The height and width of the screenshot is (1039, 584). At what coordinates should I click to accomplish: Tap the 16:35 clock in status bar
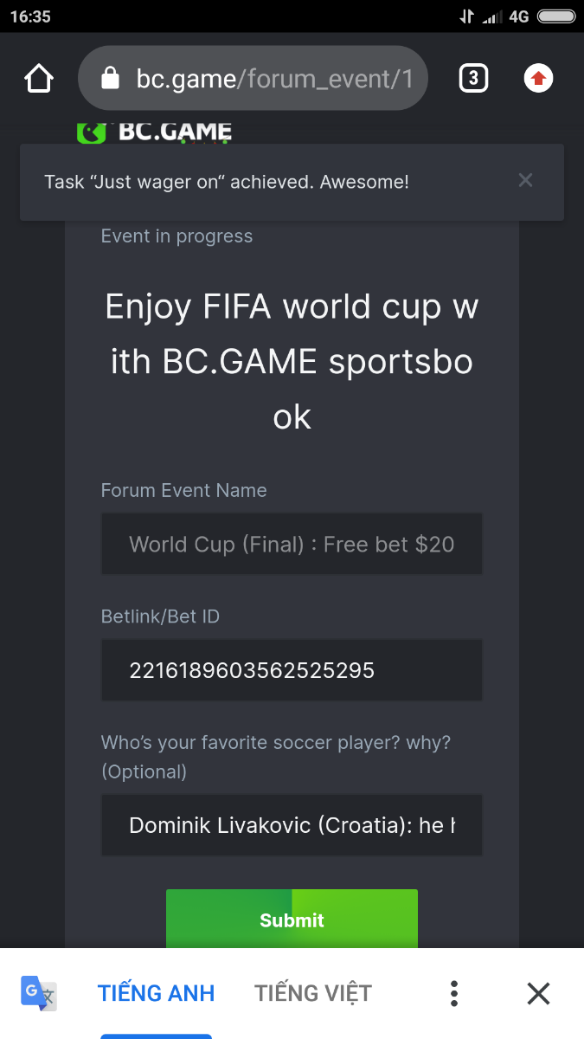(30, 16)
